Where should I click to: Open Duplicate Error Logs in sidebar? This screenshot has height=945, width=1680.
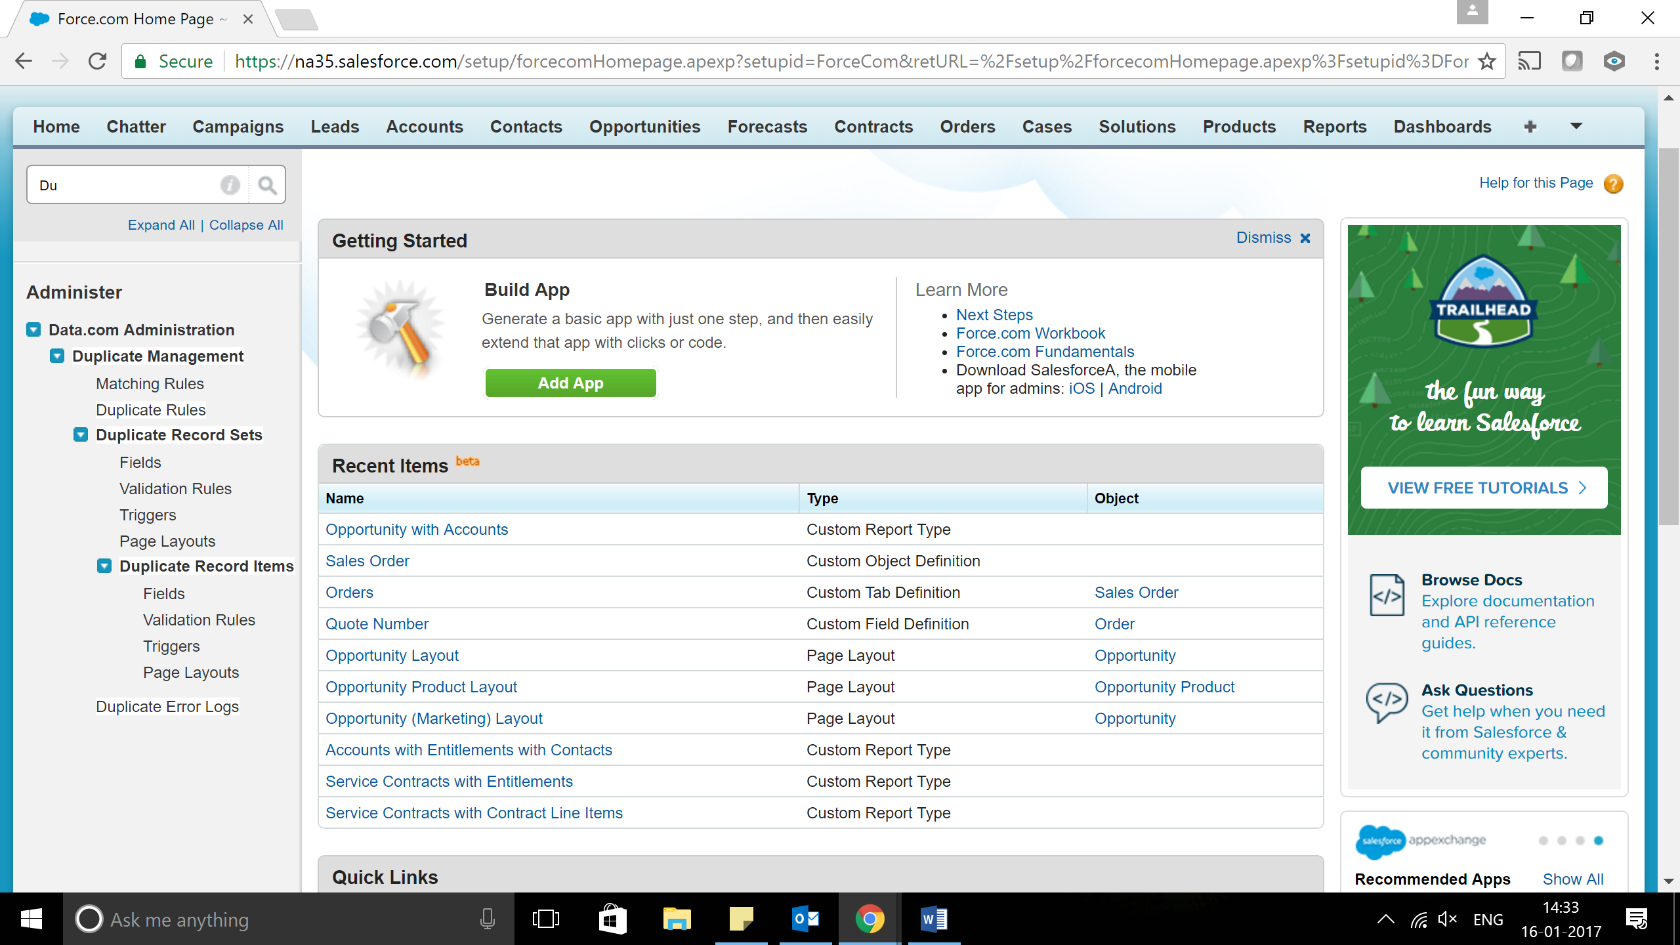167,707
